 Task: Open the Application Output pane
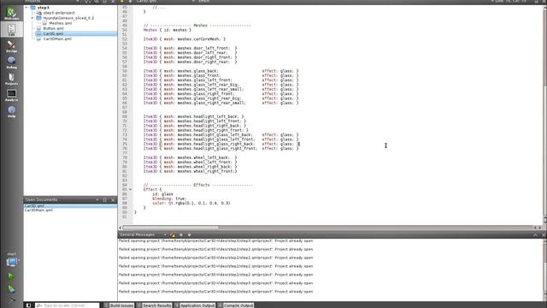point(195,305)
